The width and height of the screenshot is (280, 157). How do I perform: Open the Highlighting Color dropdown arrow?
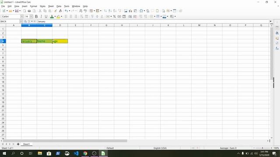click(62, 17)
